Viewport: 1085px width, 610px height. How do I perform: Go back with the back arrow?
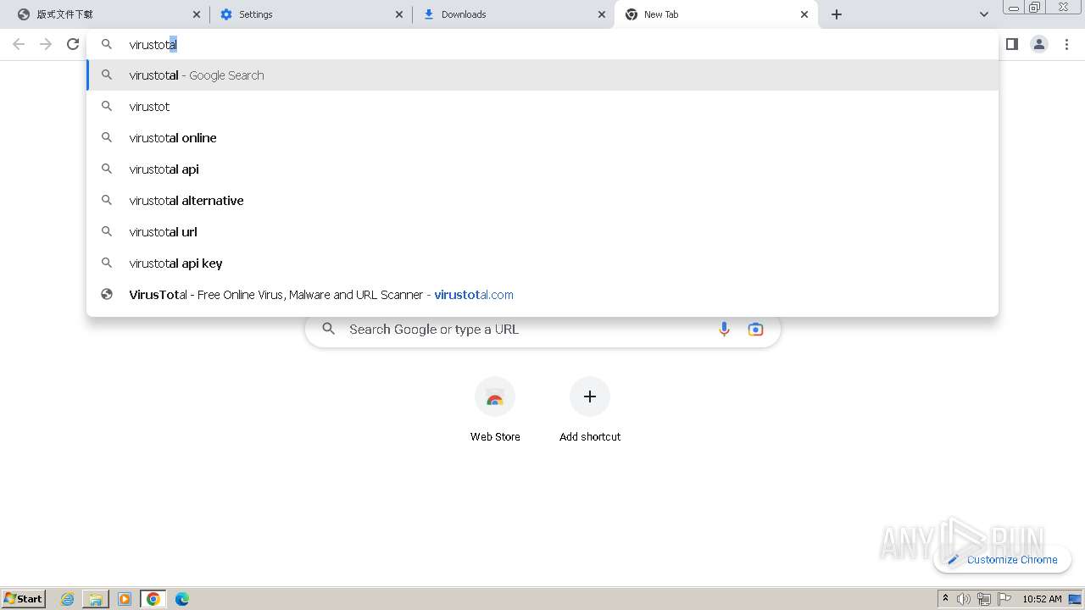pos(19,44)
